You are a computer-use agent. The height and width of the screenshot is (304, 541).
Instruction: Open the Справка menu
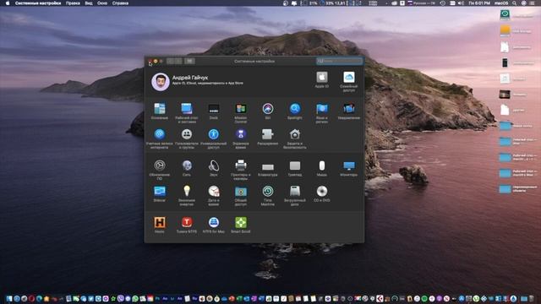coord(120,3)
